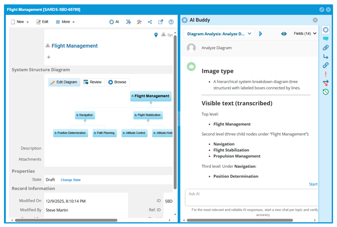Click the Change State link
The image size is (337, 227).
70,180
